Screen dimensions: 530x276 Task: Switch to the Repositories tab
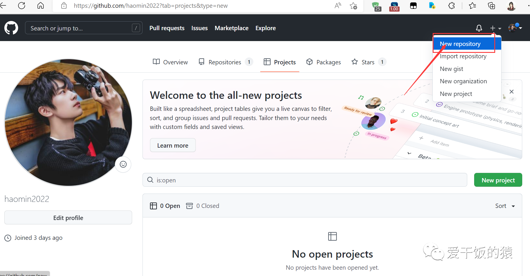225,62
